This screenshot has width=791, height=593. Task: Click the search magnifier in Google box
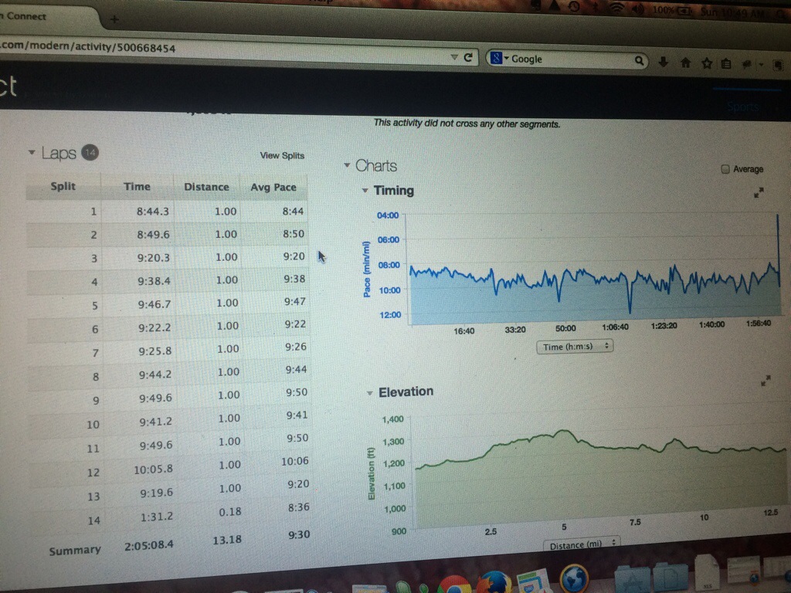639,60
